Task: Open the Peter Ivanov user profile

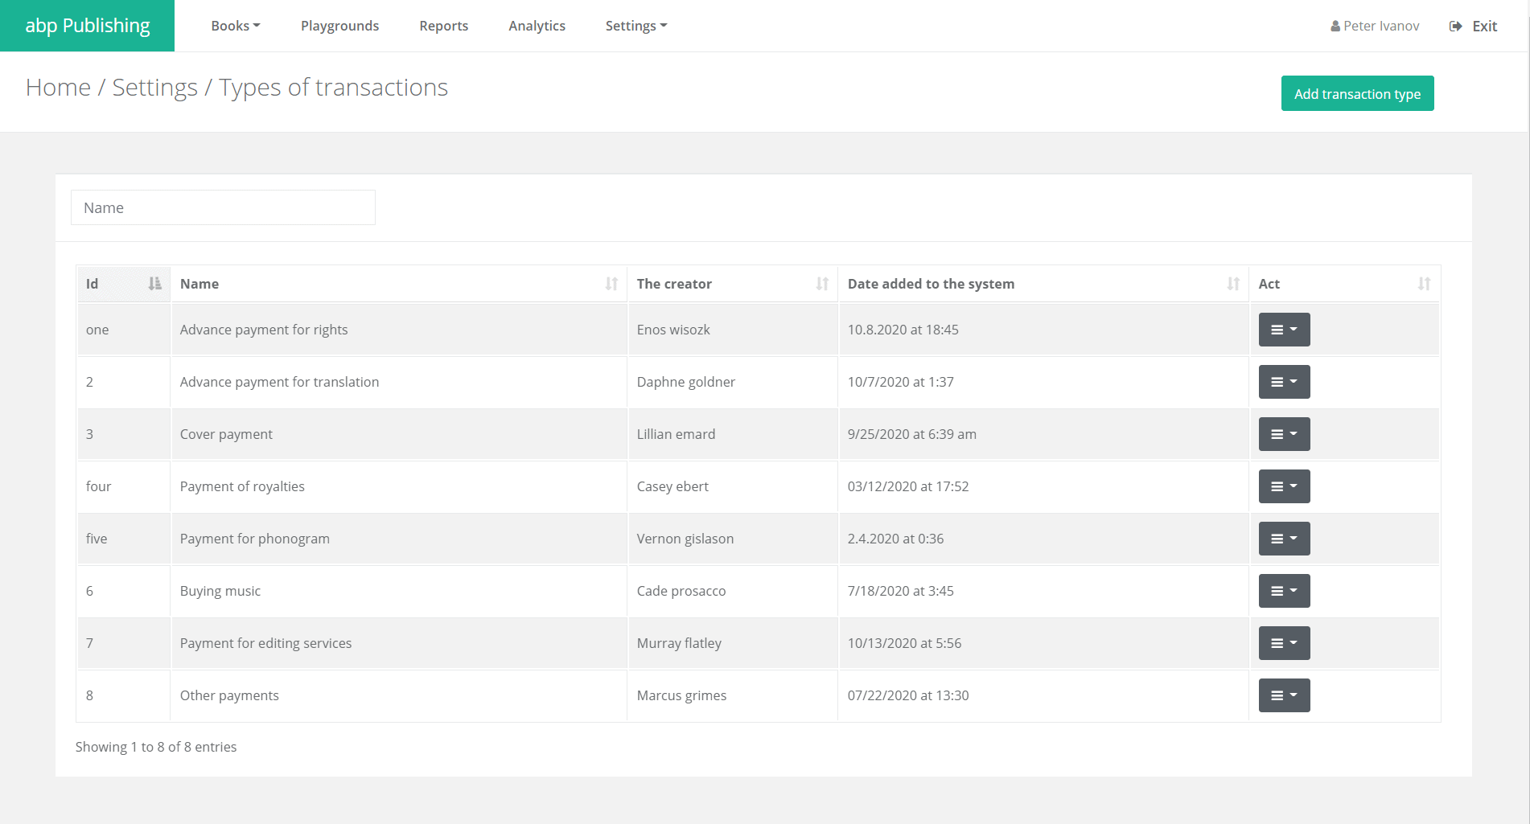Action: (1375, 26)
